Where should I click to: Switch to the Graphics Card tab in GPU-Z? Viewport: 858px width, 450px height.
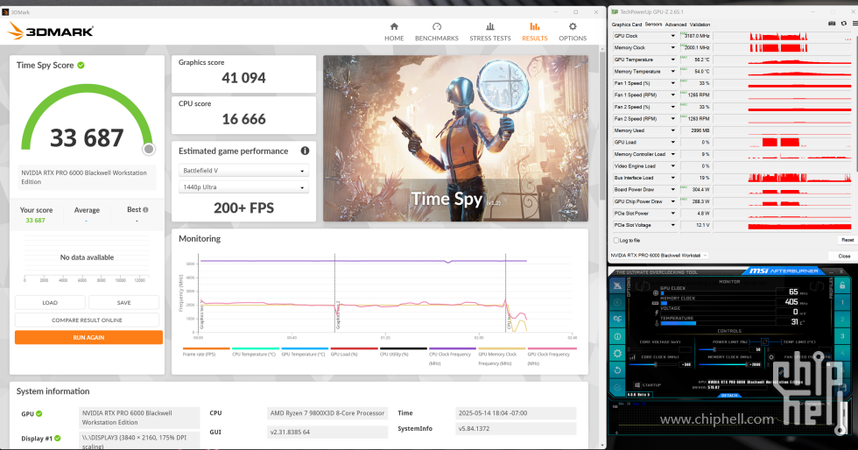coord(627,25)
